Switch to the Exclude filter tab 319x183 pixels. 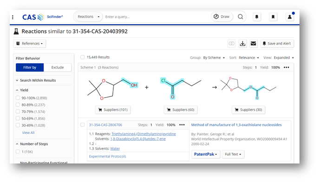[x=58, y=67]
